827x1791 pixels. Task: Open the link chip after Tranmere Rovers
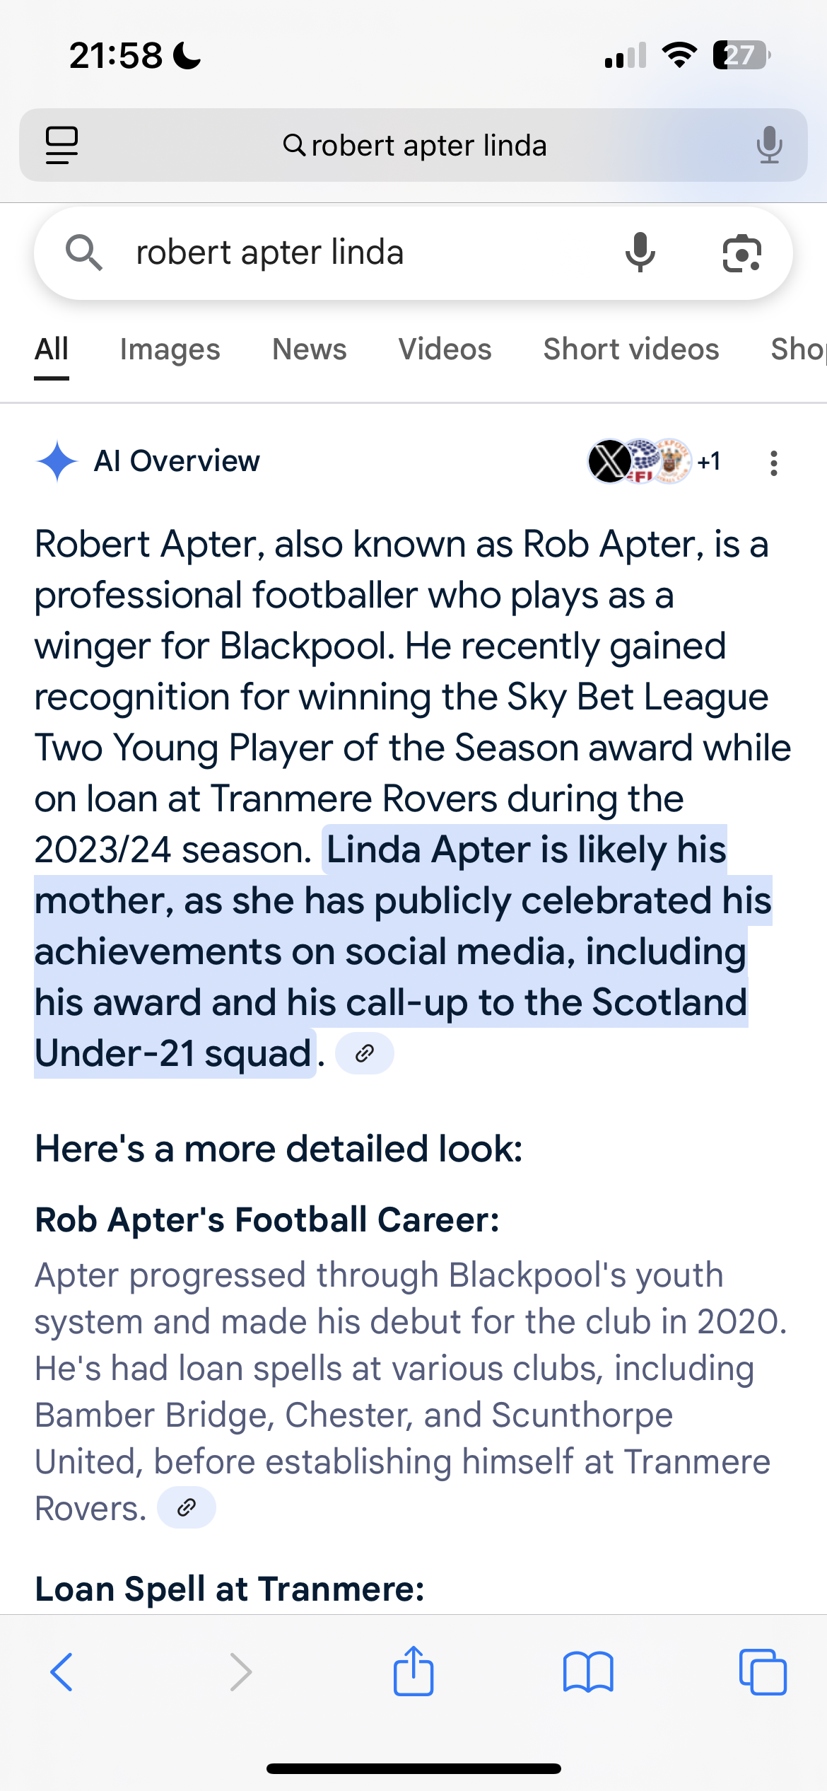186,1507
